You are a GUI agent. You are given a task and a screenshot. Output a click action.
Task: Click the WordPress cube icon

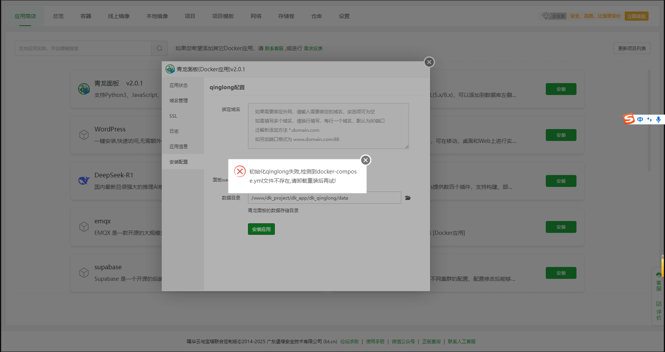click(84, 135)
